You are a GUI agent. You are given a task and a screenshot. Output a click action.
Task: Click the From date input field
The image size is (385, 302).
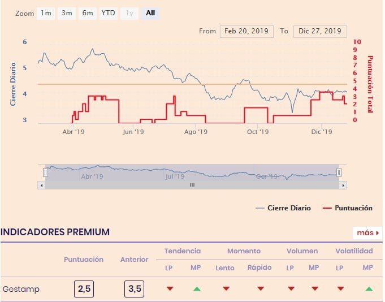point(246,31)
